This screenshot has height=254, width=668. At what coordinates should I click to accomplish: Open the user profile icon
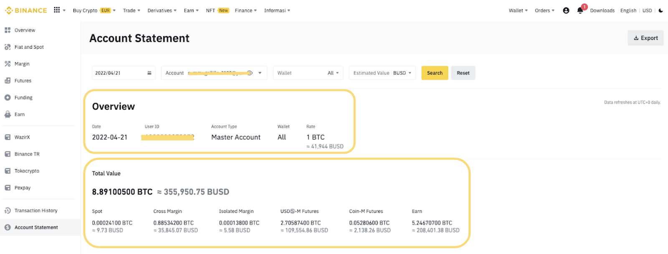(x=566, y=10)
